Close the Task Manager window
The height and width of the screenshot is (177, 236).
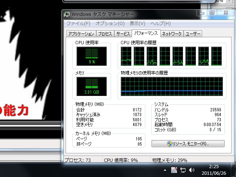(x=226, y=13)
